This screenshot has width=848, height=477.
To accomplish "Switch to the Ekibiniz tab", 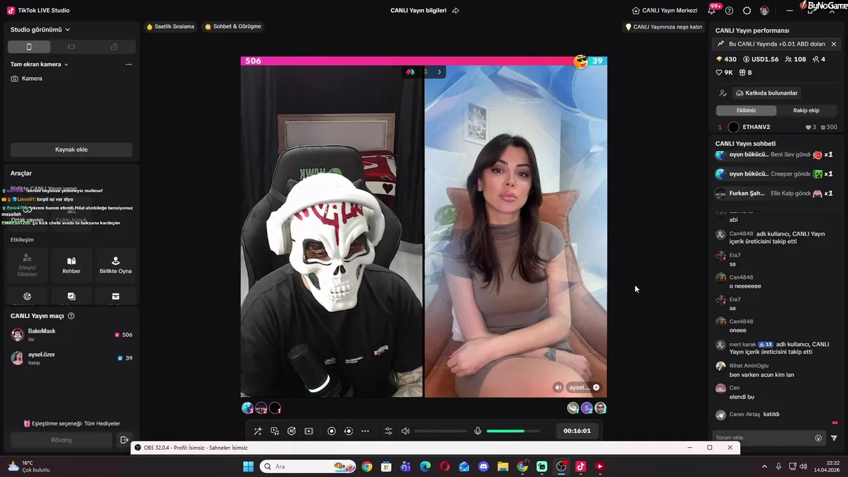I will coord(746,111).
